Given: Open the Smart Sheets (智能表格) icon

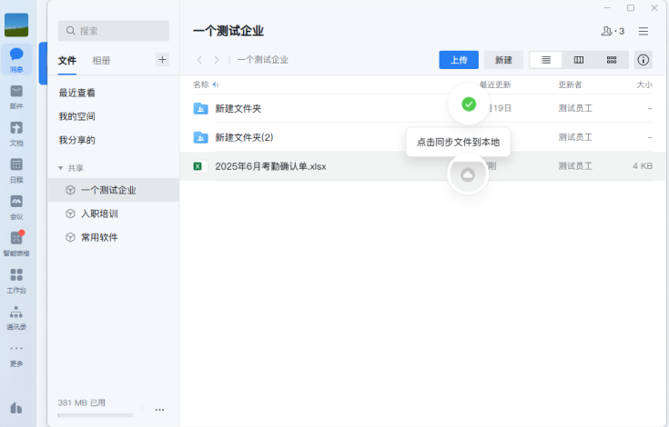Looking at the screenshot, I should pos(16,243).
